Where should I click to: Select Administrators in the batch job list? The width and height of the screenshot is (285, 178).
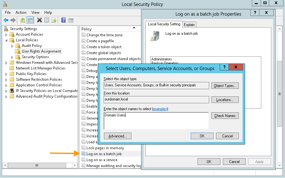click(x=161, y=59)
